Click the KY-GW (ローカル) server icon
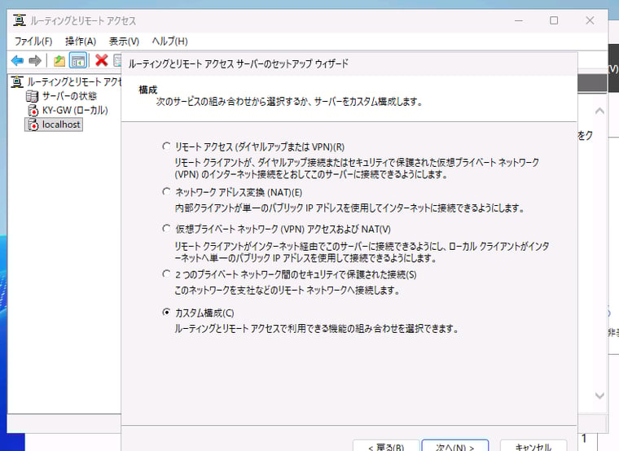Image resolution: width=619 pixels, height=451 pixels. (x=33, y=110)
